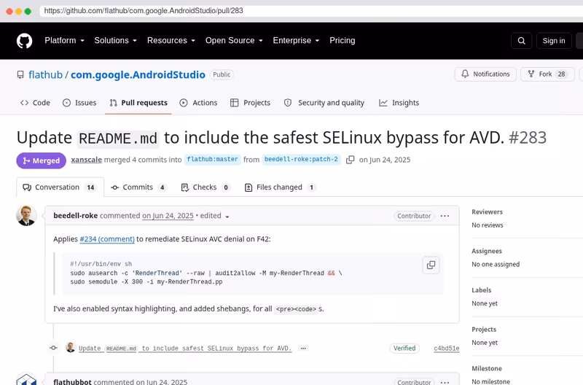Screen dimensions: 583x385
Task: Open the Issues tab
Action: pos(79,103)
